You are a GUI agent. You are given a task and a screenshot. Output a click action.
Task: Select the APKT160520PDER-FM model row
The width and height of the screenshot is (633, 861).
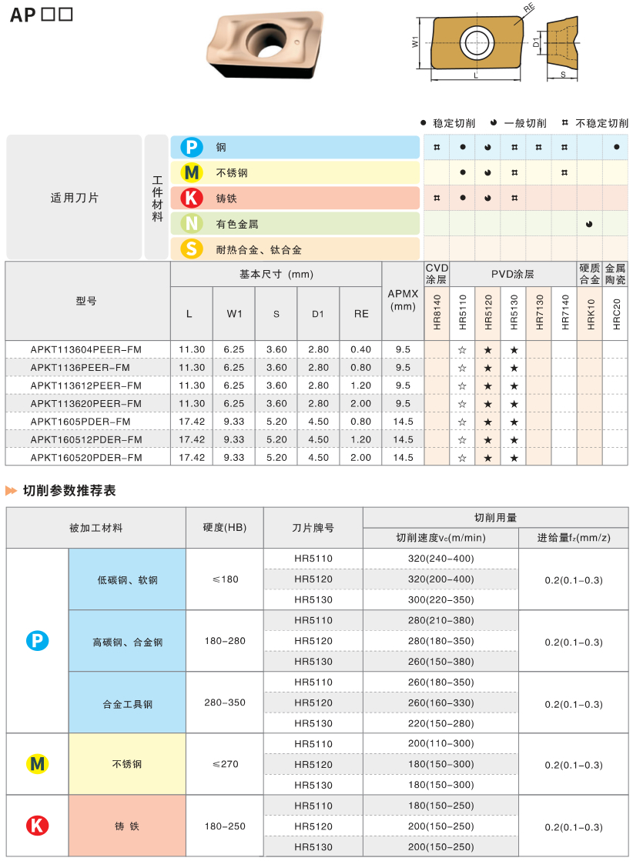click(316, 457)
